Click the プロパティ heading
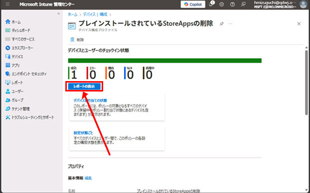Screen dimensions: 310x193 pos(76,166)
